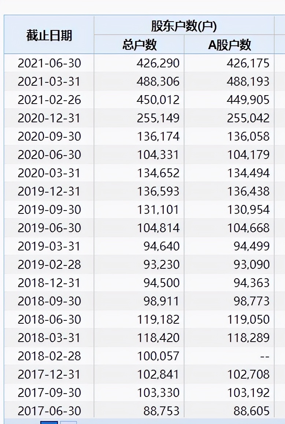
Task: Click total count 488,306 cell
Action: tap(158, 81)
